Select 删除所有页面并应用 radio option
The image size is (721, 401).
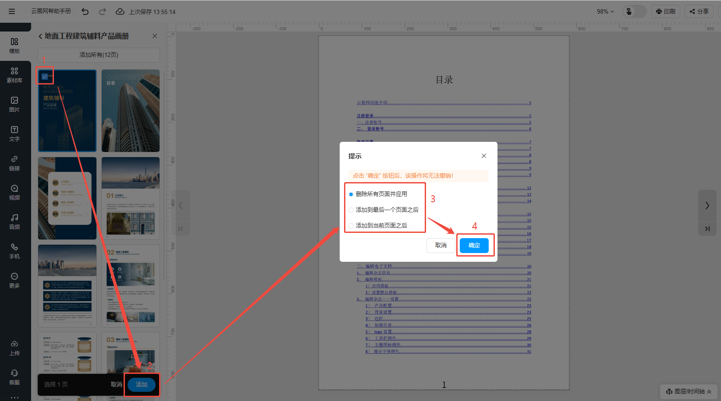[351, 194]
